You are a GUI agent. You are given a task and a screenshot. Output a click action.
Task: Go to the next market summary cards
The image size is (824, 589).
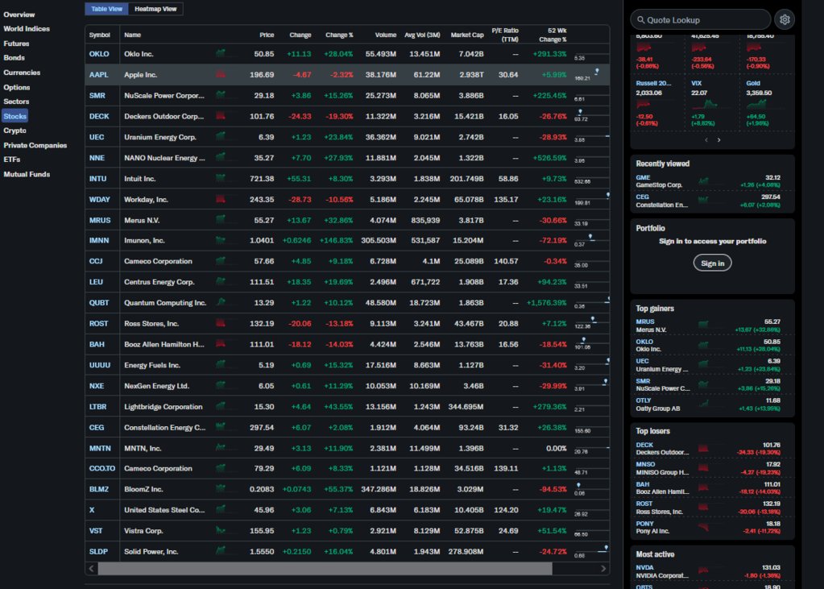click(x=719, y=140)
